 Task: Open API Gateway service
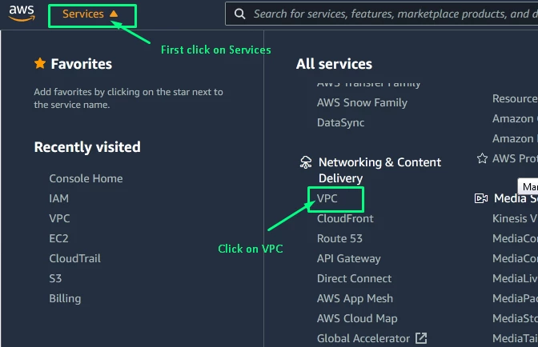click(x=348, y=258)
